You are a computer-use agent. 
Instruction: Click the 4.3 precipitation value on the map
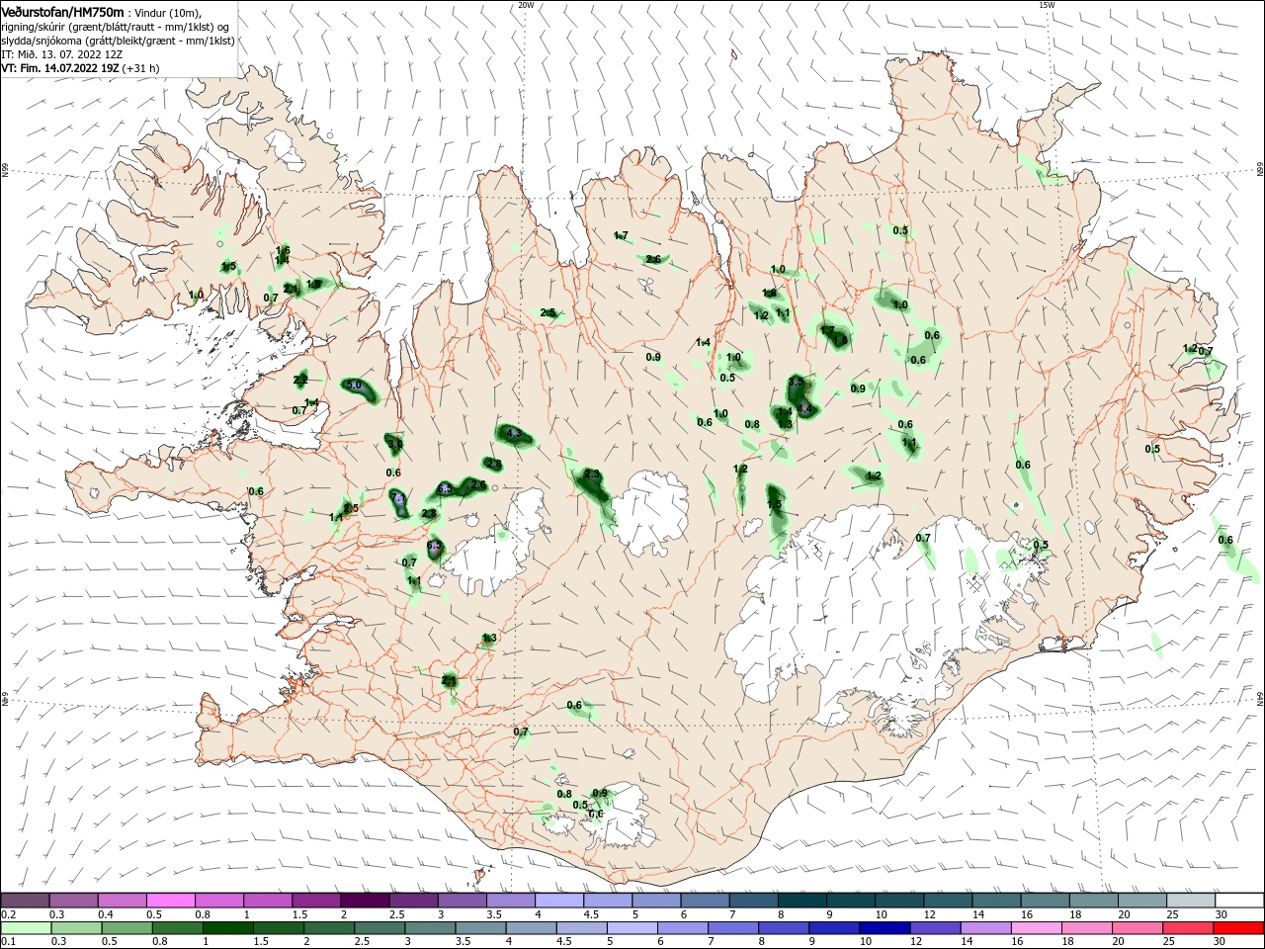coord(513,433)
